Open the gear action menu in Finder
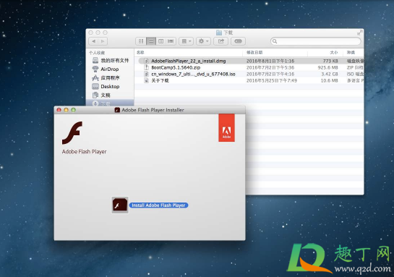The width and height of the screenshot is (394, 277). pyautogui.click(x=203, y=41)
